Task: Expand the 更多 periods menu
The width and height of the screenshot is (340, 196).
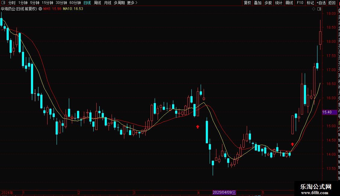Action: click(132, 3)
